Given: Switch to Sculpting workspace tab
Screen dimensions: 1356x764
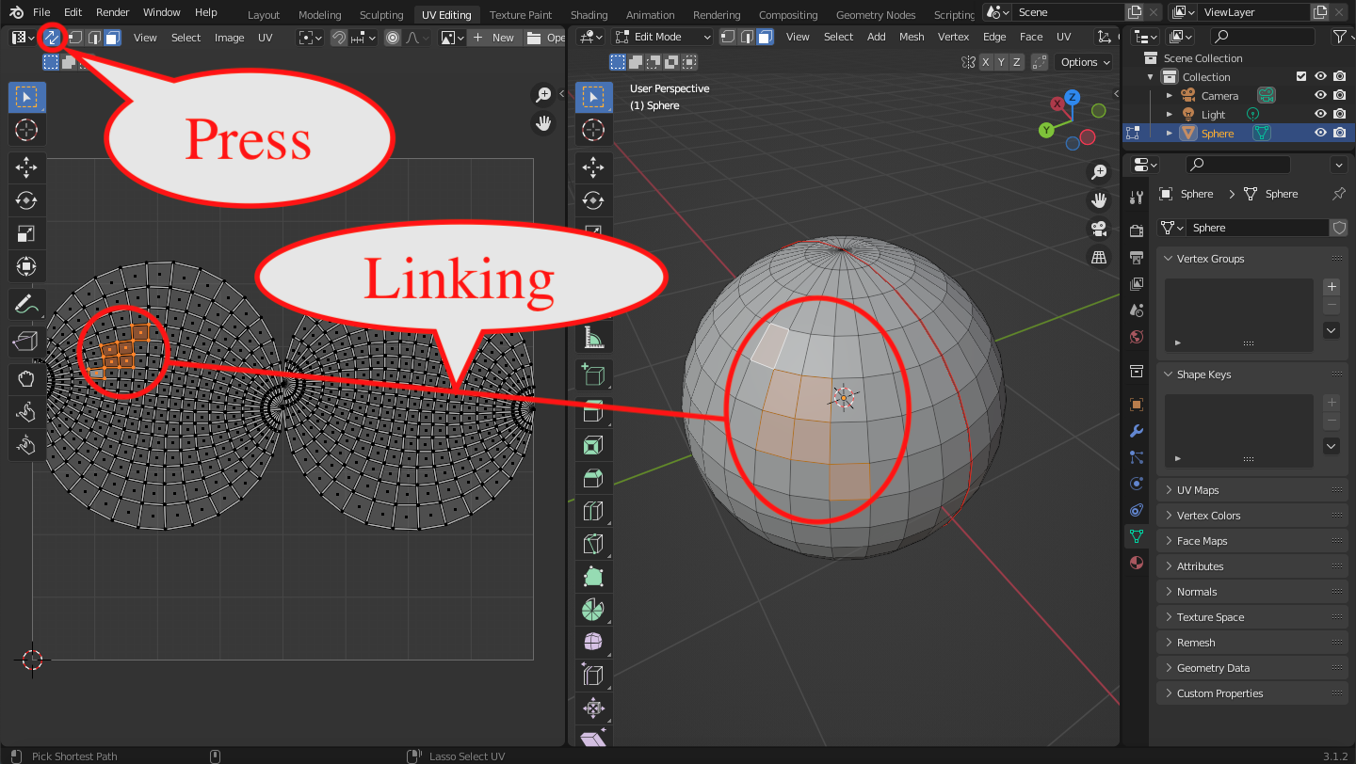Looking at the screenshot, I should coord(381,15).
